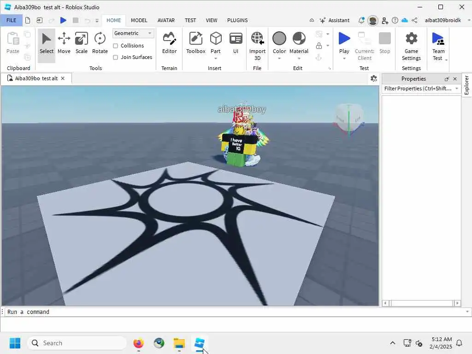Expand the Color dropdown arrow

pos(279,59)
